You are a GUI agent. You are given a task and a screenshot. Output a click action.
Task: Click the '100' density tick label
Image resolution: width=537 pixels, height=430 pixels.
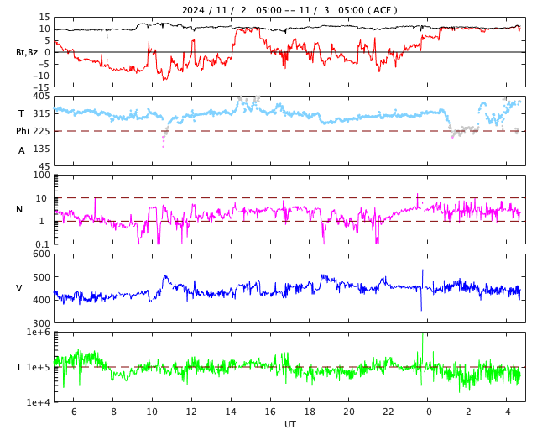coord(41,175)
